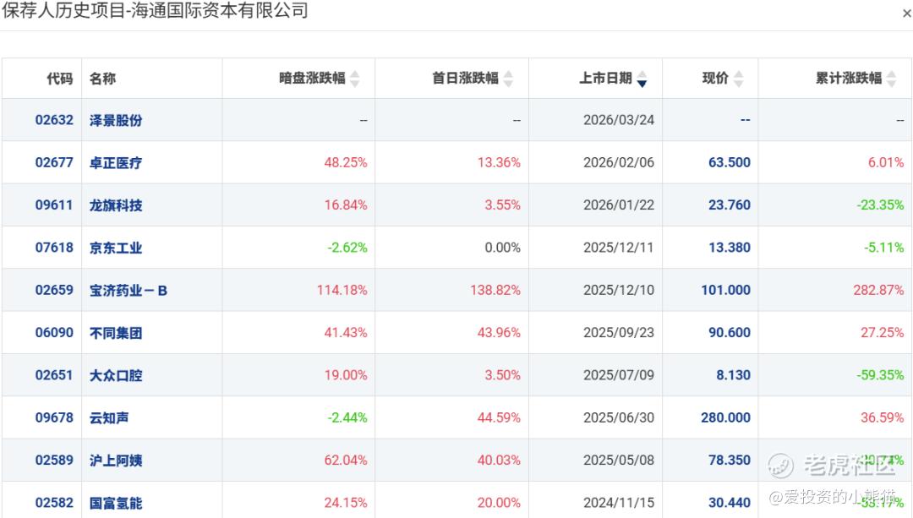Close the sponsor history dialog
The width and height of the screenshot is (913, 518).
[906, 13]
